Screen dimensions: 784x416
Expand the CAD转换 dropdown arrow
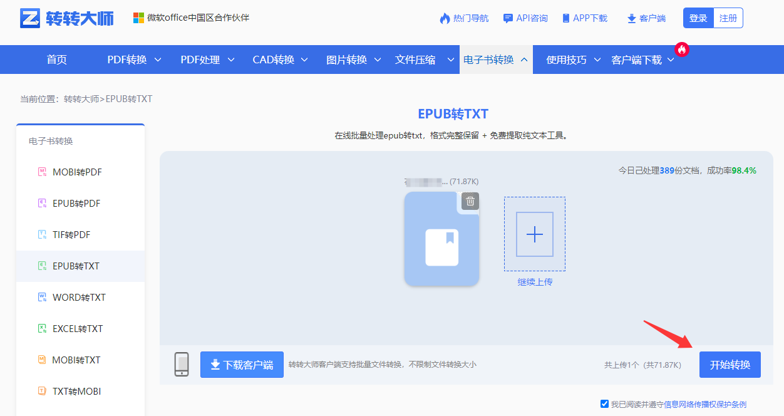(305, 60)
